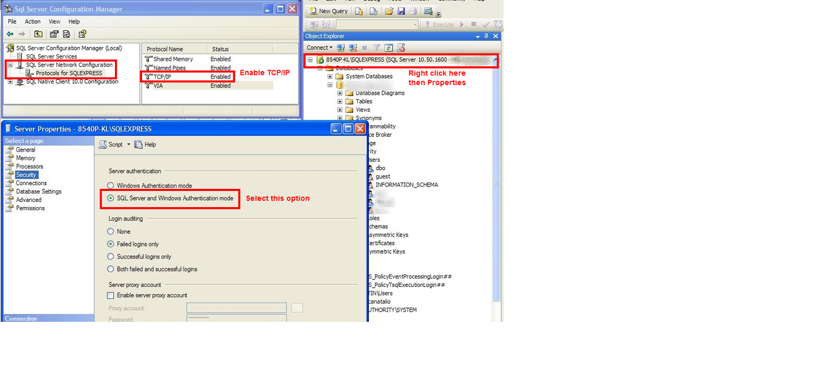Expand the Views folder node
The width and height of the screenshot is (827, 385).
coord(340,110)
